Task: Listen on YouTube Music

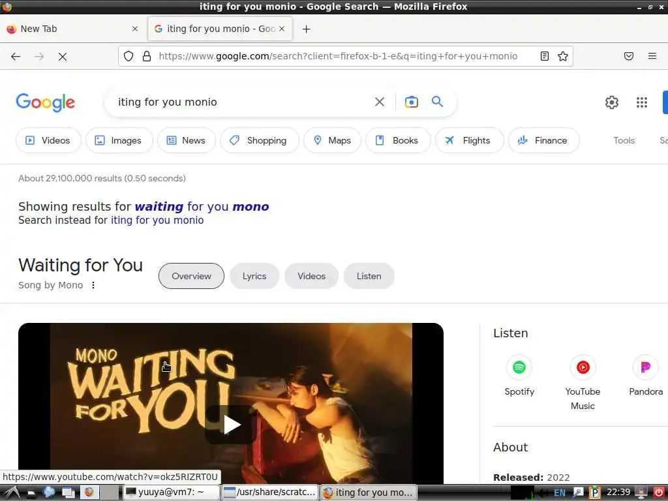Action: (583, 382)
